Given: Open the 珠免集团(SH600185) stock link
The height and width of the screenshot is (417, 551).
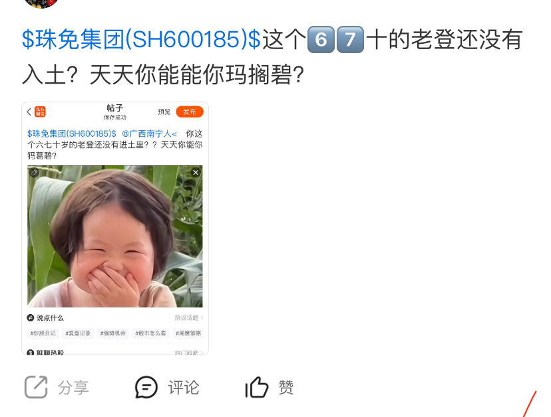Looking at the screenshot, I should (x=141, y=39).
